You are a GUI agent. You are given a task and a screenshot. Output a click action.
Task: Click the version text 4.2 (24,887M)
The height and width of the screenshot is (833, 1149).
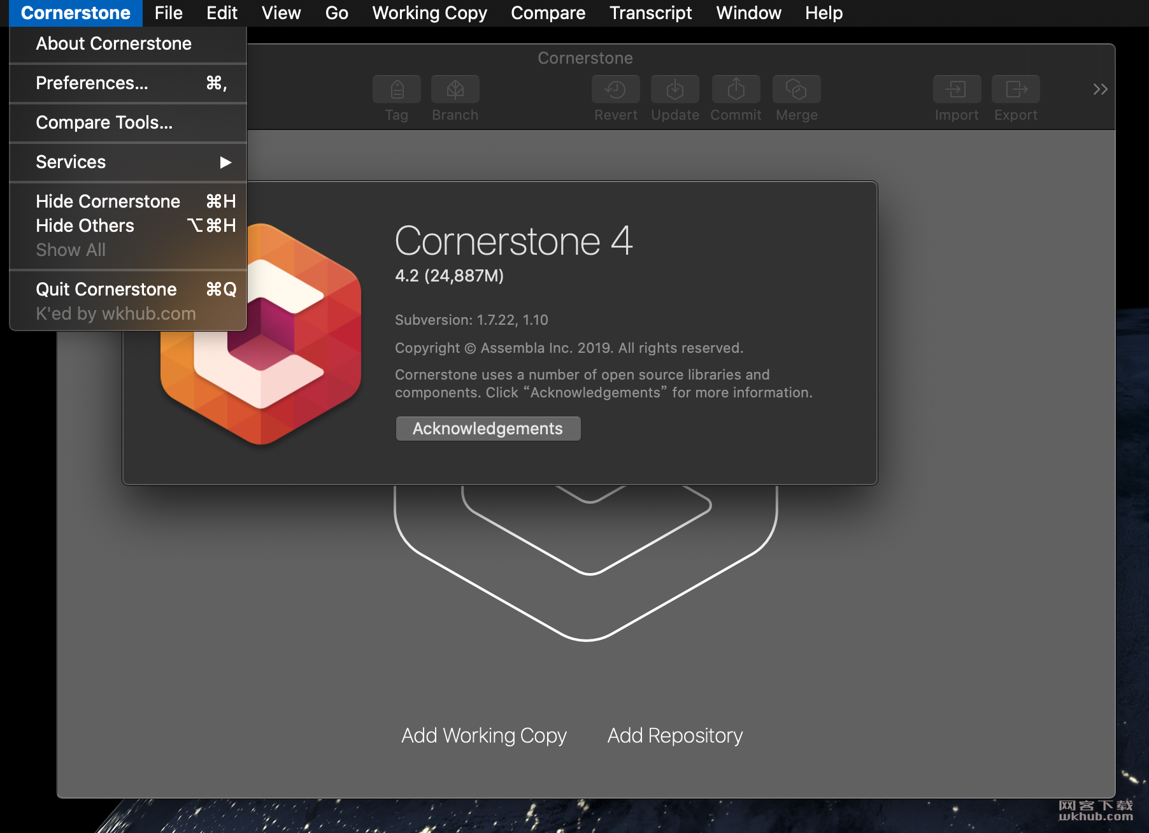coord(449,276)
